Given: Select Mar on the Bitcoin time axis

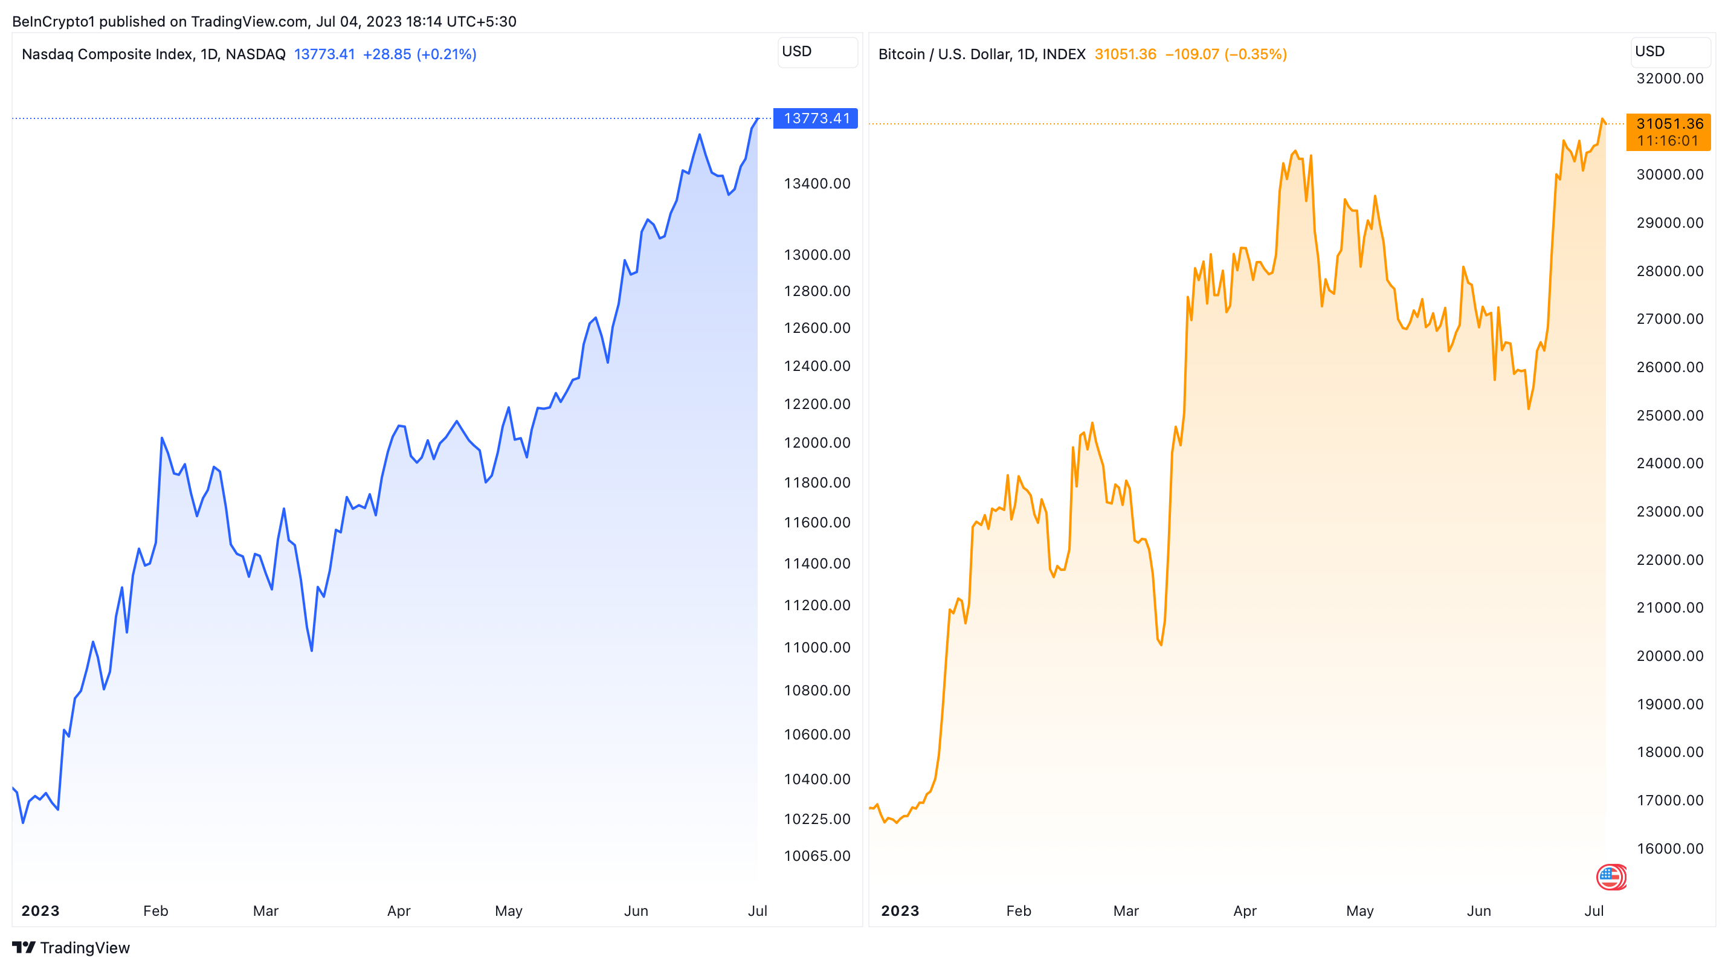Looking at the screenshot, I should pyautogui.click(x=1126, y=910).
